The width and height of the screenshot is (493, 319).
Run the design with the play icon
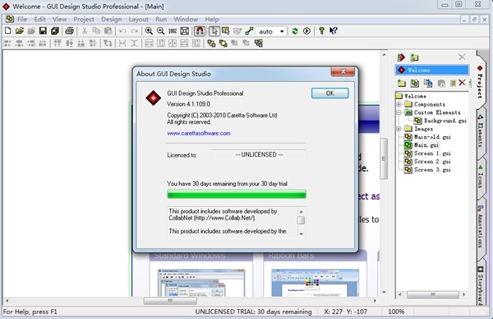[306, 30]
